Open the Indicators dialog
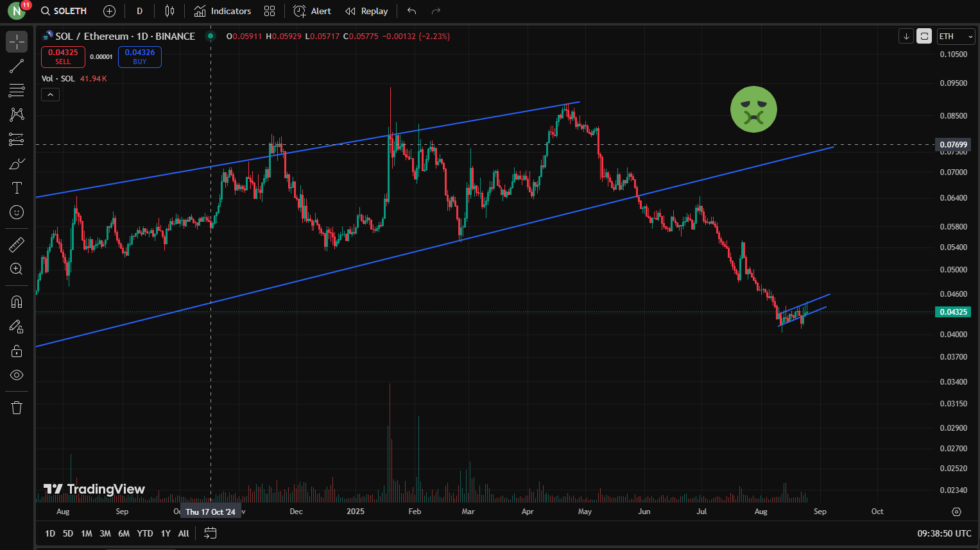980x550 pixels. 223,11
